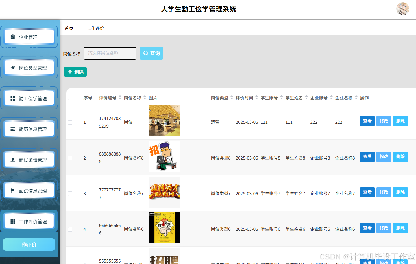The width and height of the screenshot is (416, 264).
Task: Click 查看 for row 岗位名称6
Action: pyautogui.click(x=367, y=228)
